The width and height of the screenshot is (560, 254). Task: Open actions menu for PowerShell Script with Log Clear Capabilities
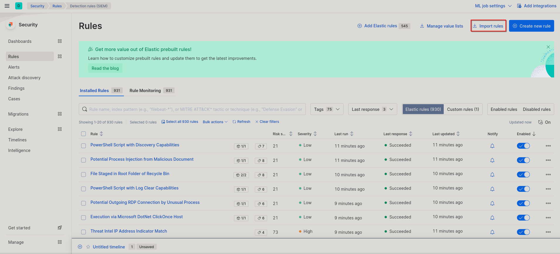click(x=548, y=189)
